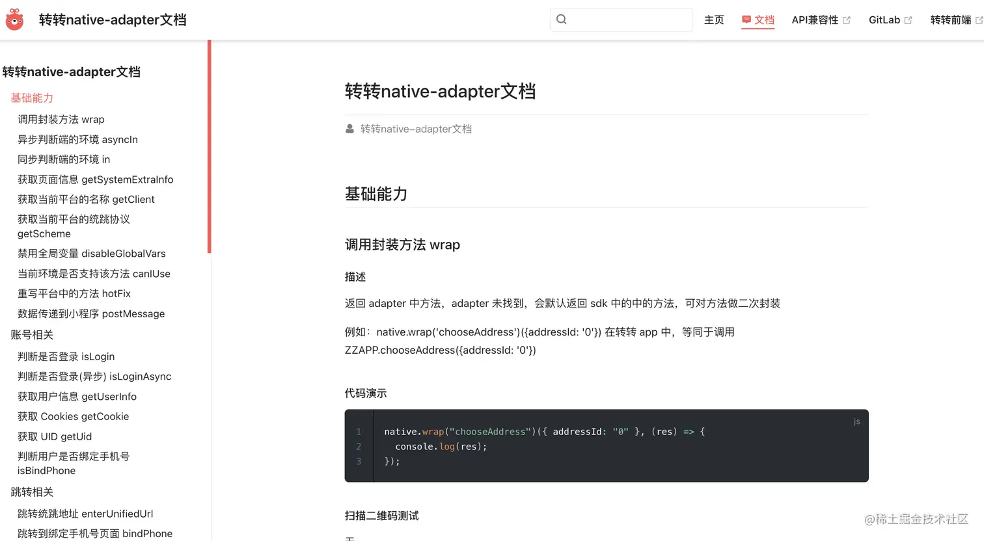Image resolution: width=984 pixels, height=541 pixels.
Task: Click the author person icon below the title
Action: [350, 128]
